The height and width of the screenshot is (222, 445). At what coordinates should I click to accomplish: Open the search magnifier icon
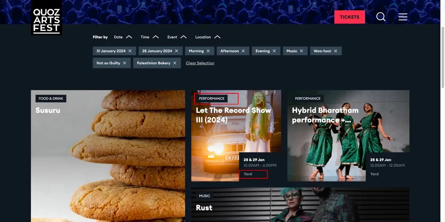click(381, 17)
